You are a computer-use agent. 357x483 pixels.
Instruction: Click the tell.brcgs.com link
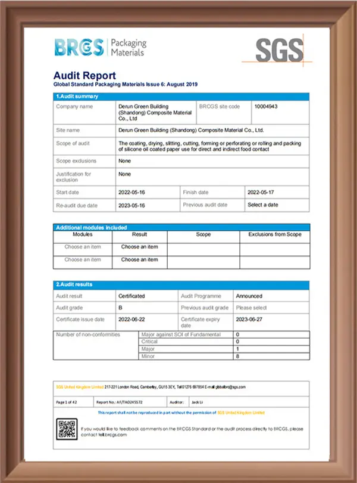[x=111, y=435]
